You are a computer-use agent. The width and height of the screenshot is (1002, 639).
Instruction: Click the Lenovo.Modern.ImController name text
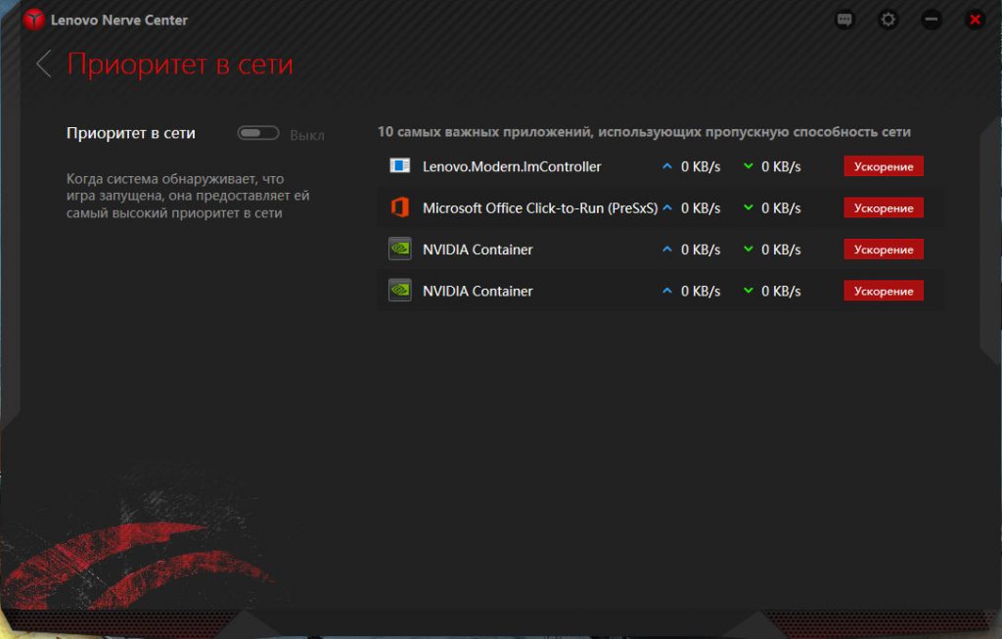coord(512,166)
